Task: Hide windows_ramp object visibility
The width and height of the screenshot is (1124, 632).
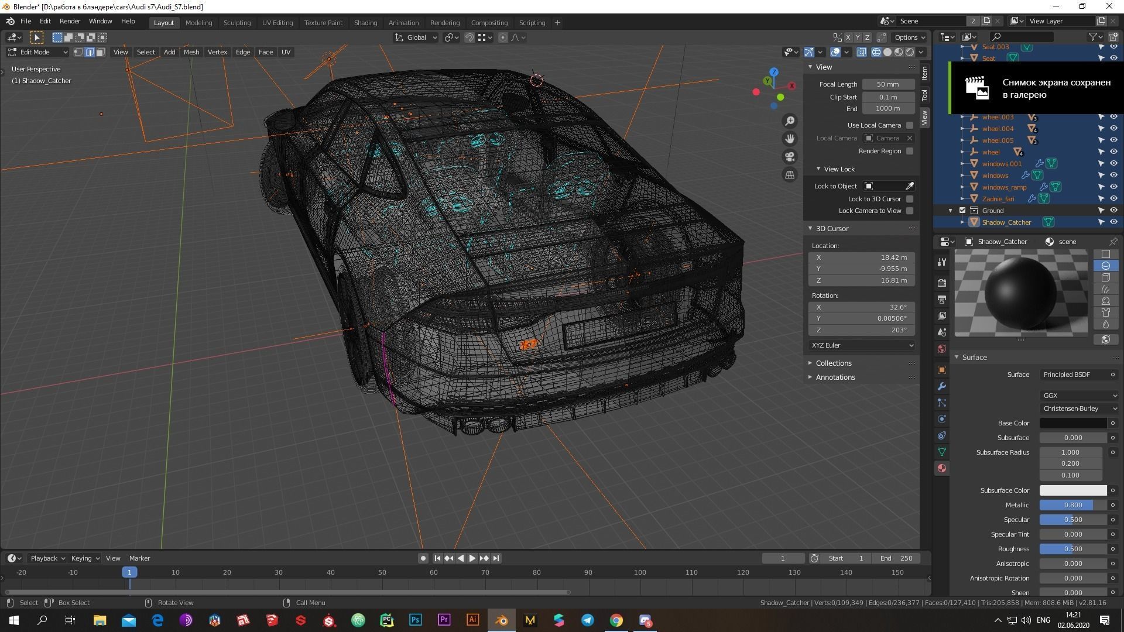Action: tap(1113, 187)
